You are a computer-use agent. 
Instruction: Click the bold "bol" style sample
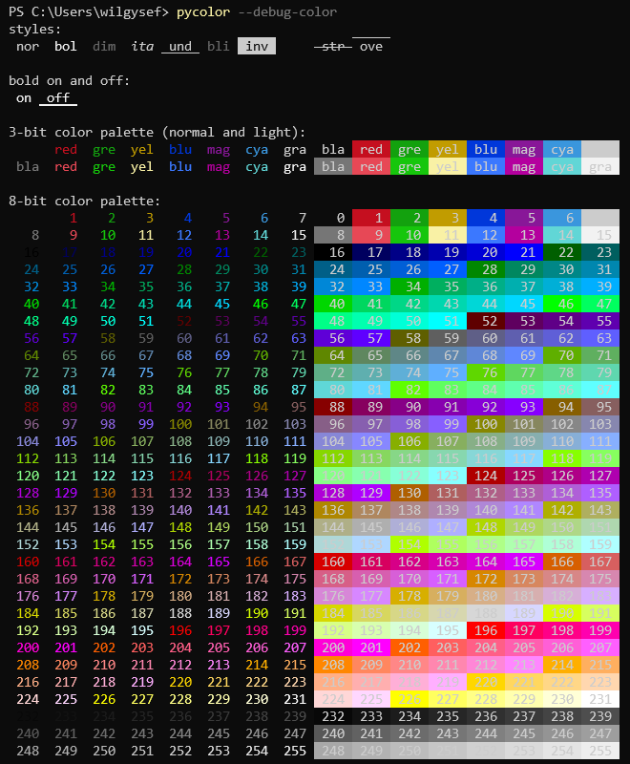pyautogui.click(x=66, y=46)
